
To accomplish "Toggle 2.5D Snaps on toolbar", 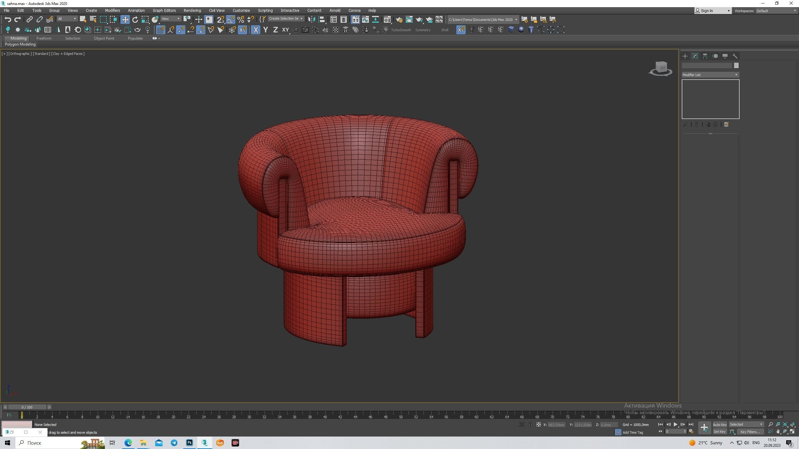I will (x=221, y=20).
